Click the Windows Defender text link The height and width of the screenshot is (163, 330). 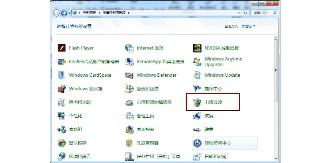(157, 75)
